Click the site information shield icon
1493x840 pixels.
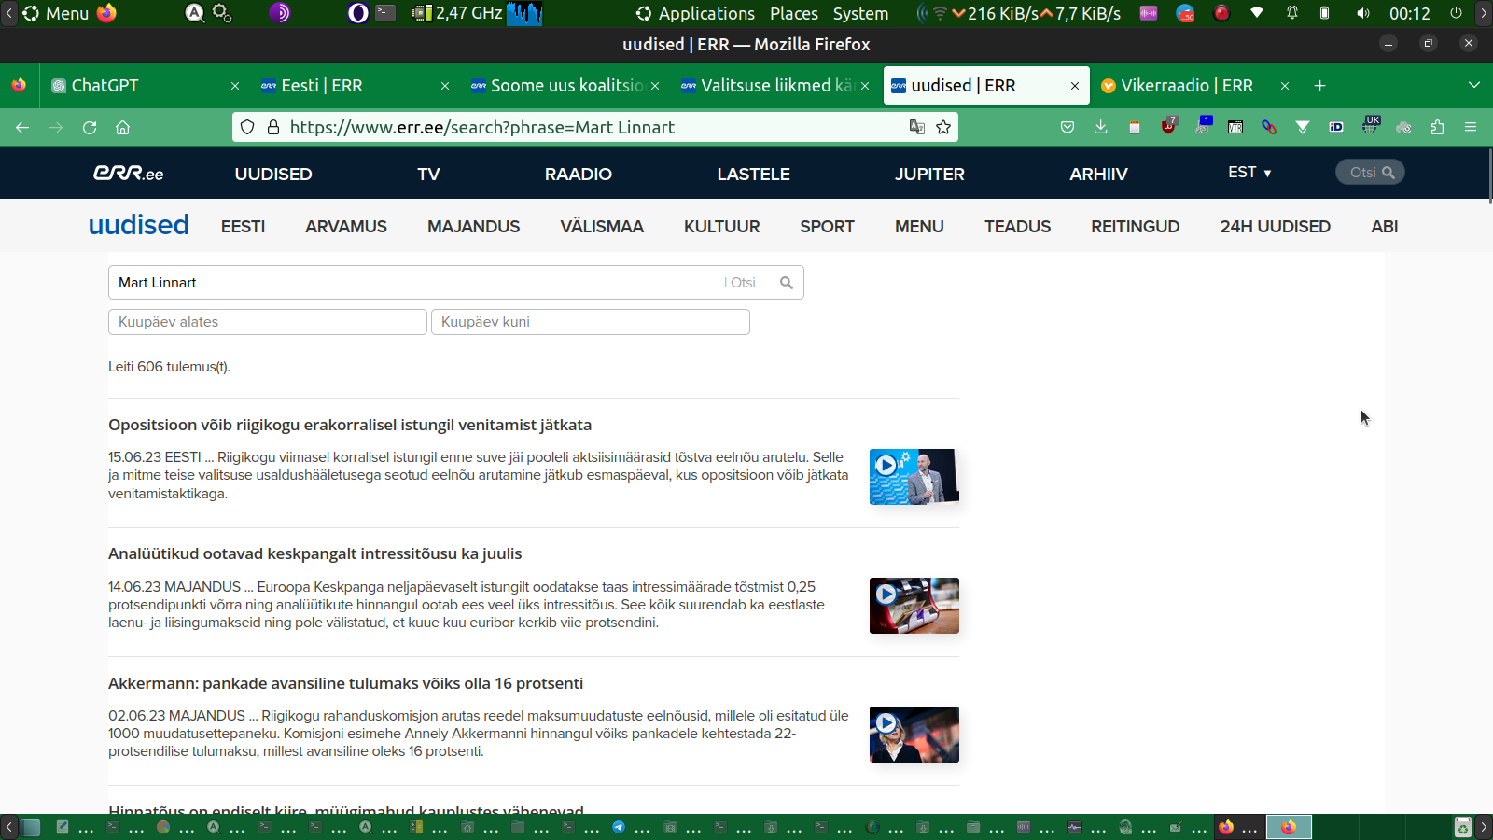click(247, 128)
